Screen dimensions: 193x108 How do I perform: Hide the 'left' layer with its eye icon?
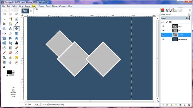163,31
